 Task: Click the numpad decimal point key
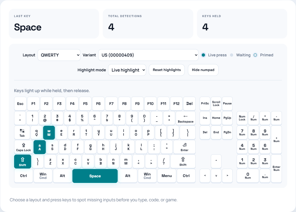coord(265,176)
